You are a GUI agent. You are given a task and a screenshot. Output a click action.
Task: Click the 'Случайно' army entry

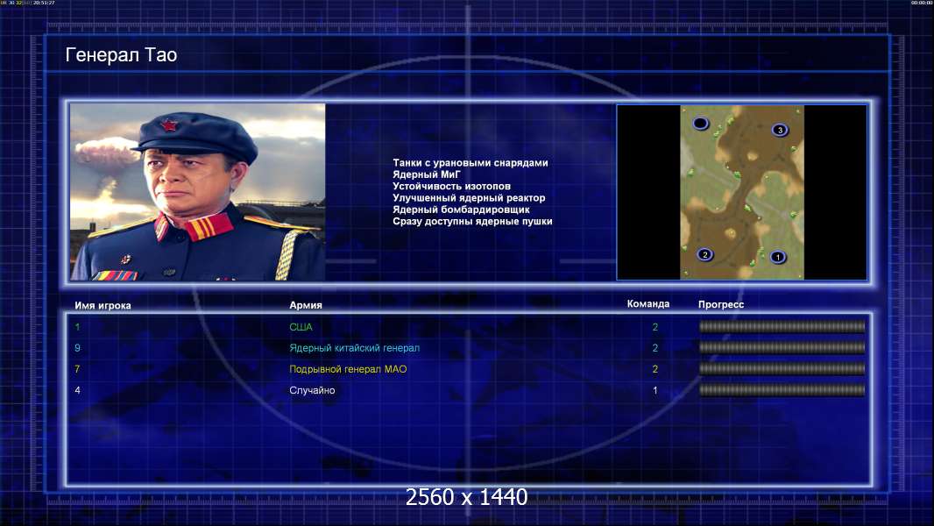coord(312,390)
